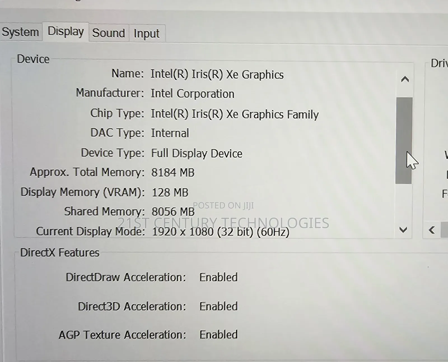Select the device name Intel(R) Iris(R) Xe Graphics

217,75
